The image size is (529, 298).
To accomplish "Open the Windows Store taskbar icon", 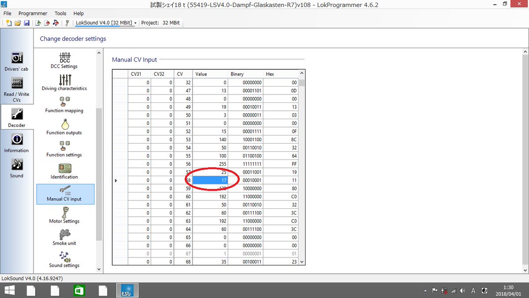I will (x=78, y=290).
